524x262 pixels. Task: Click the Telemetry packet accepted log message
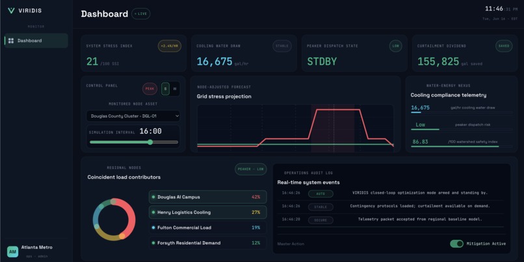pos(420,220)
